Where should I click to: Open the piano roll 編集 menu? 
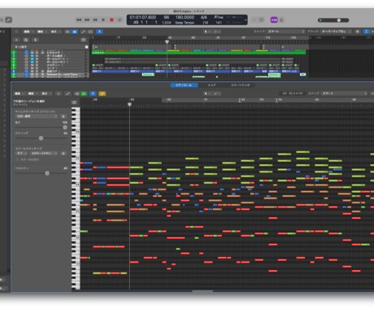point(19,94)
